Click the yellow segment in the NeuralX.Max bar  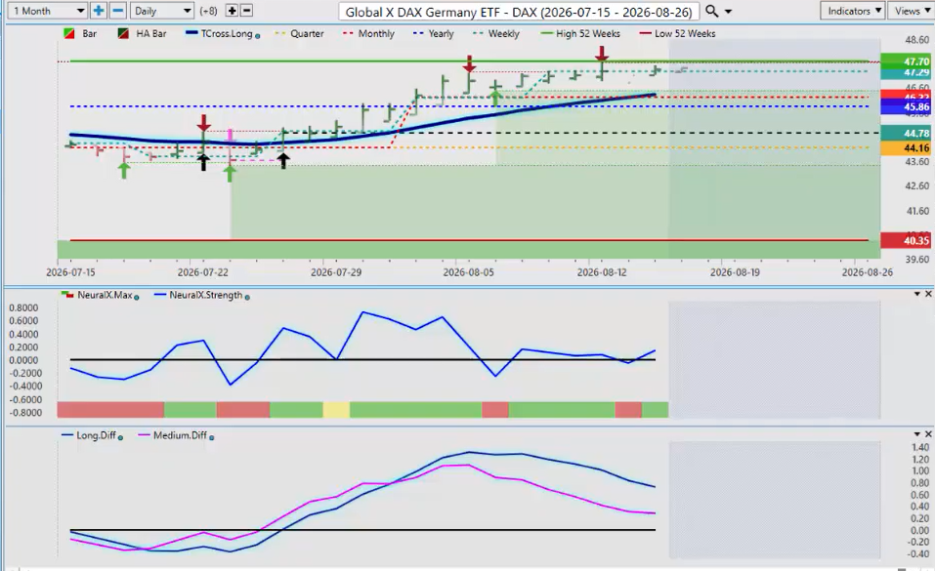tap(336, 410)
